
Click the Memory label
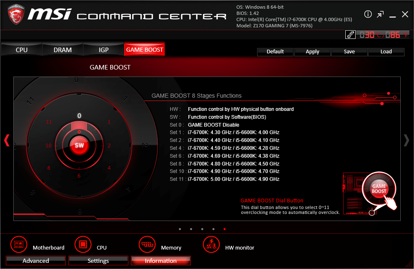(x=171, y=247)
